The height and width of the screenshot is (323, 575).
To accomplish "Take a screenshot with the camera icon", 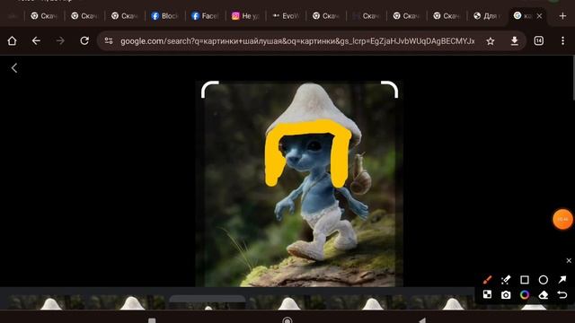I will coord(506,295).
